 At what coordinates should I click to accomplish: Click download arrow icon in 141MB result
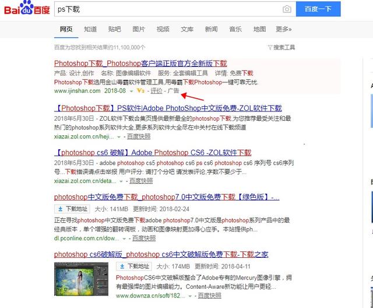pos(61,209)
